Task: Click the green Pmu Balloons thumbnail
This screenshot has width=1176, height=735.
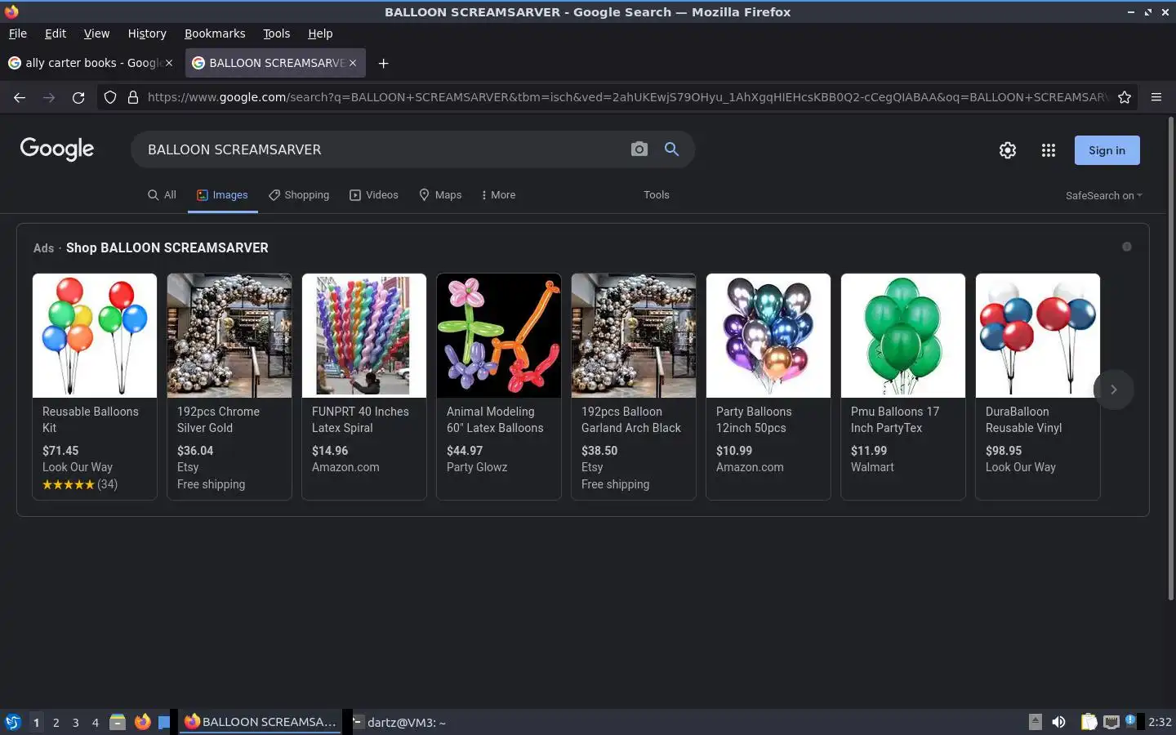Action: click(903, 336)
